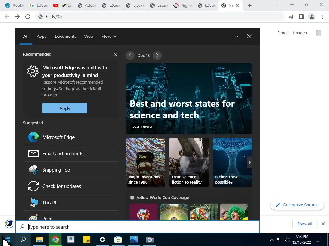Image resolution: width=329 pixels, height=246 pixels.
Task: Click the taskbar search magnifier
Action: tap(23, 240)
